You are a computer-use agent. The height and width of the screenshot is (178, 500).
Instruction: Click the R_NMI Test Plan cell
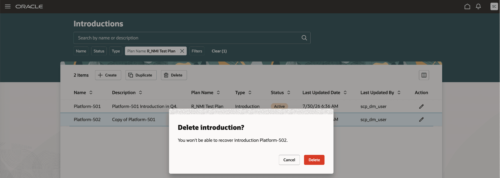coord(207,106)
